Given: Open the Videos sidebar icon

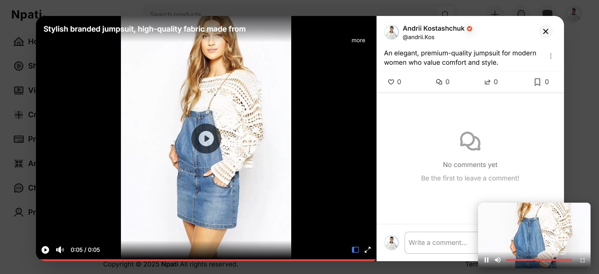Looking at the screenshot, I should pyautogui.click(x=19, y=90).
